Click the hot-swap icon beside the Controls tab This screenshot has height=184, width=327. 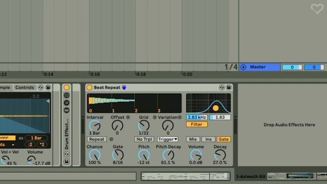(x=41, y=87)
